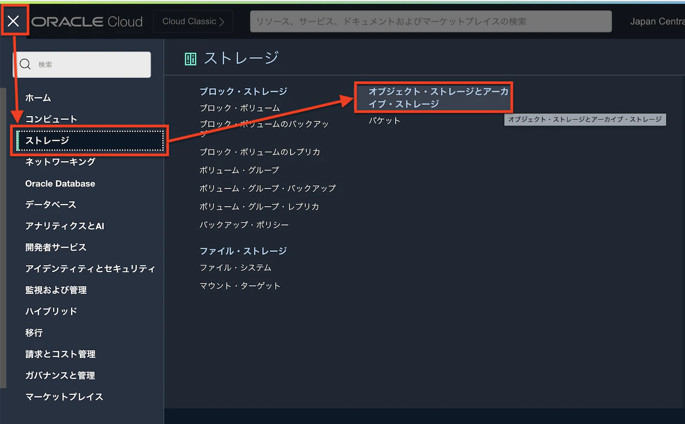The height and width of the screenshot is (424, 685).
Task: Select ネットワーキング in the navigation menu
Action: (60, 161)
